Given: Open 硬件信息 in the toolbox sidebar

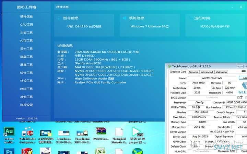Looking at the screenshot, I should click(26, 16).
